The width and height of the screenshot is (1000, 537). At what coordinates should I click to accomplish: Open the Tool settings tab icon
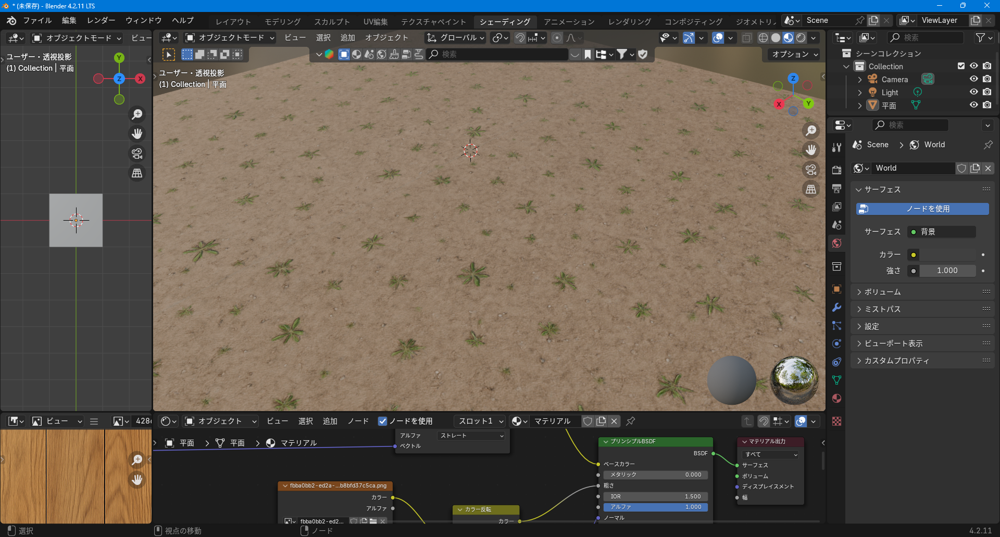[836, 147]
